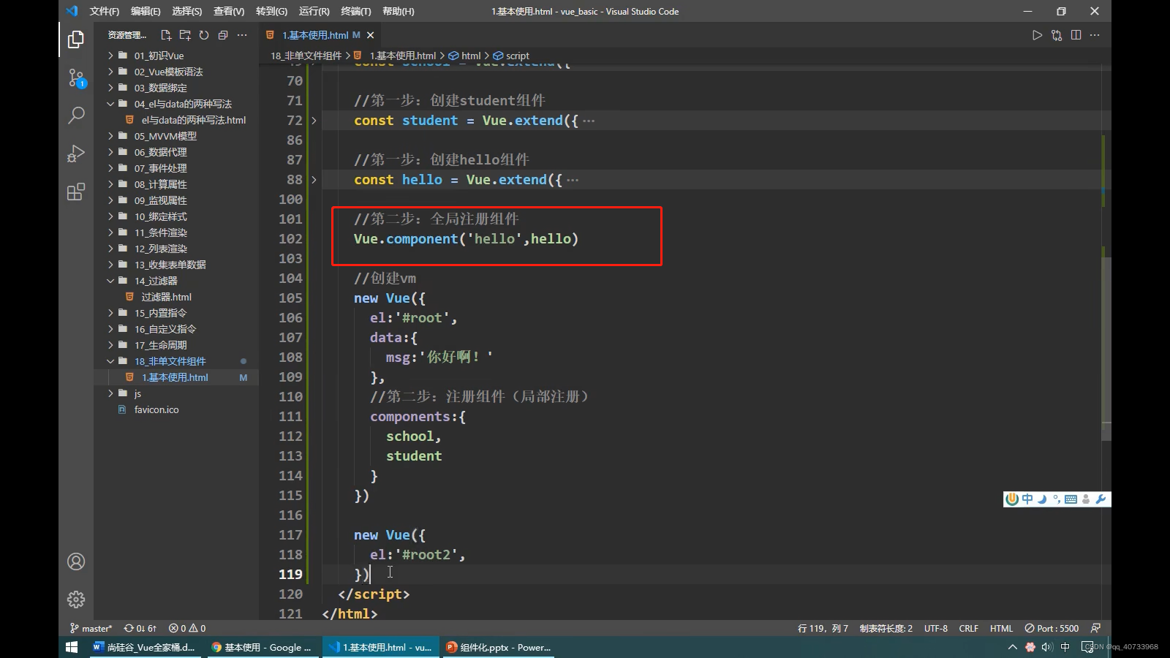
Task: Open the 文件(F) menu
Action: (x=105, y=11)
